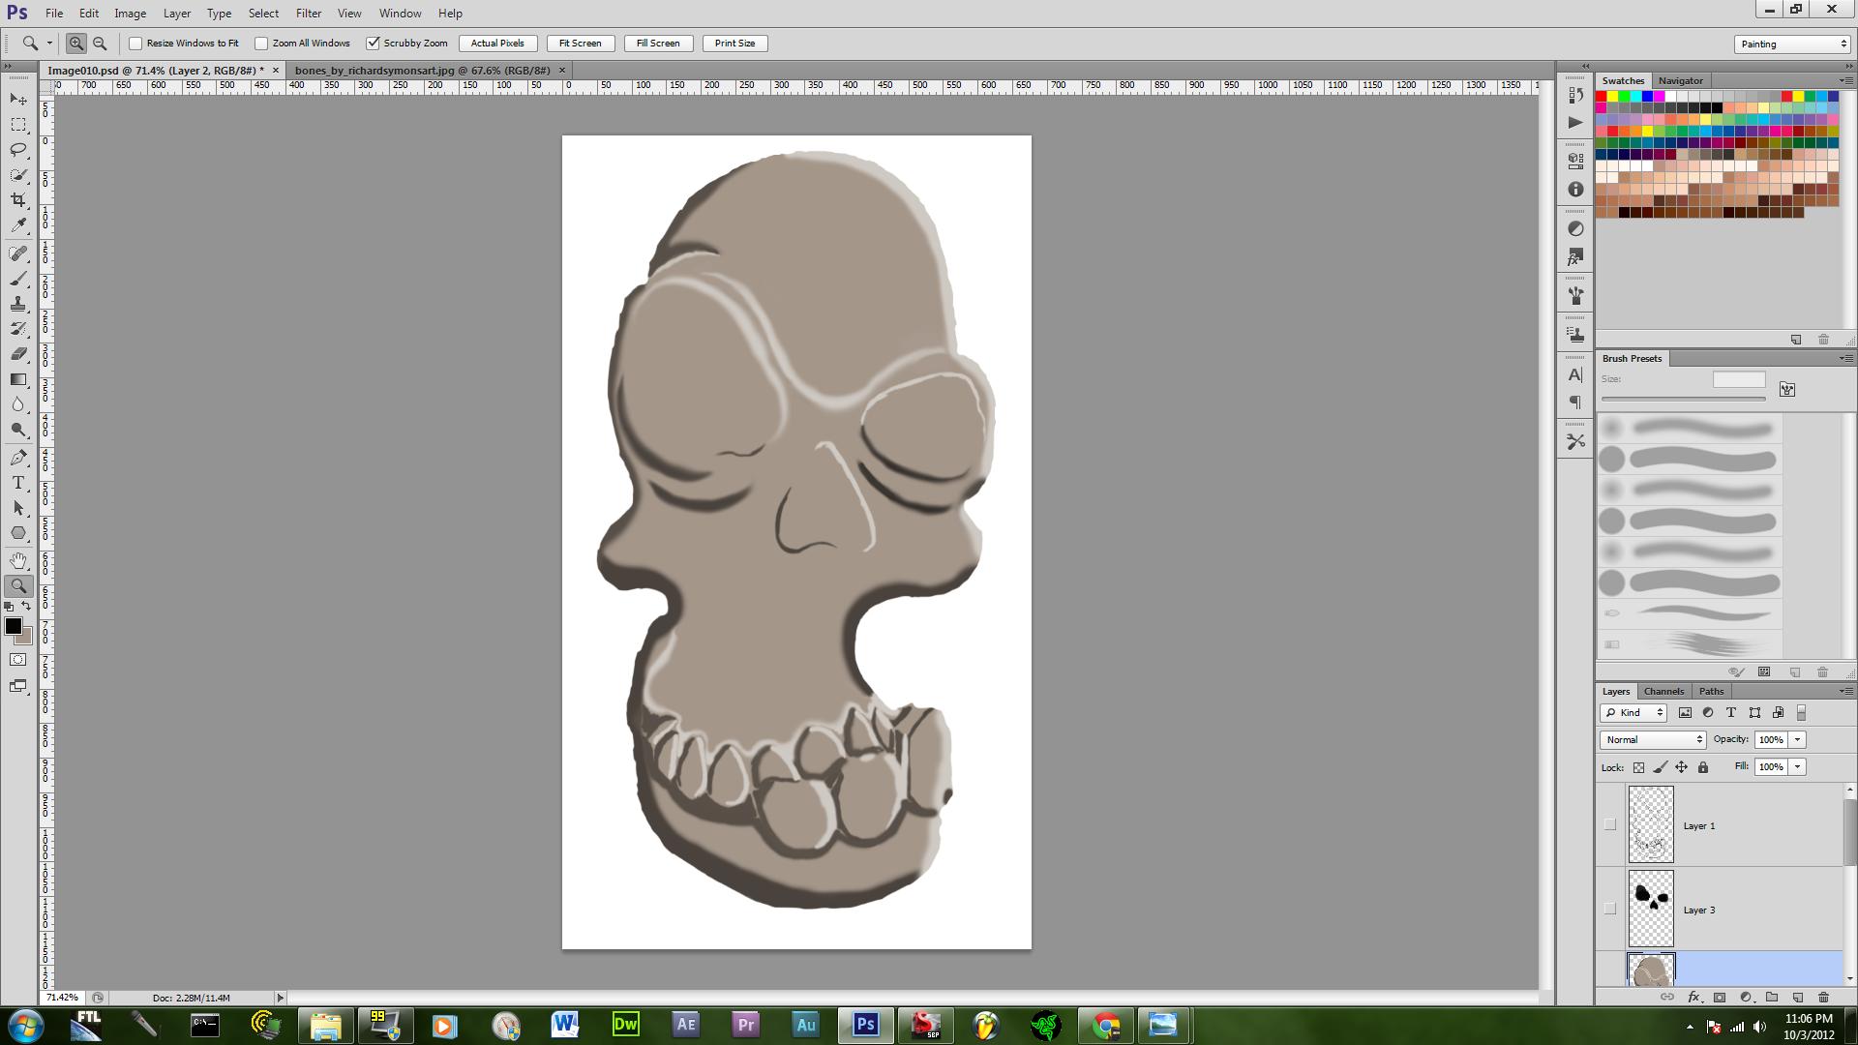Viewport: 1858px width, 1045px height.
Task: Select the Eraser tool
Action: click(18, 354)
